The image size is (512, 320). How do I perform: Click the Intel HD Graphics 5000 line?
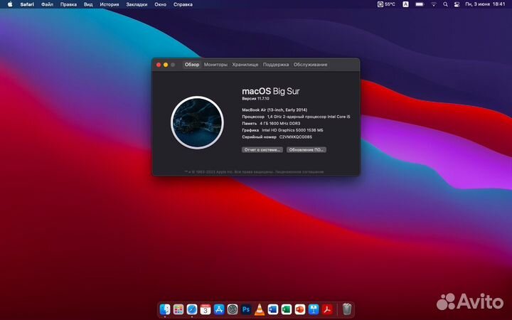pyautogui.click(x=282, y=130)
